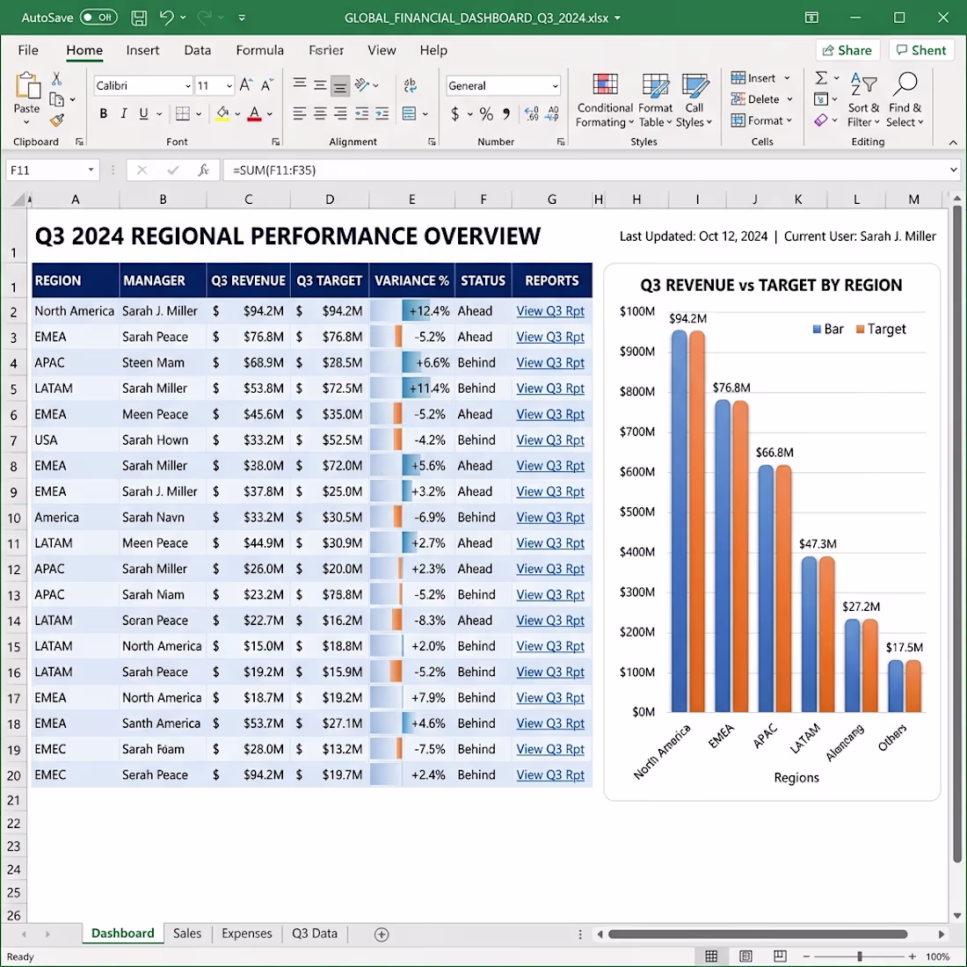This screenshot has width=967, height=967.
Task: Switch to the Sales sheet tab
Action: (x=187, y=934)
